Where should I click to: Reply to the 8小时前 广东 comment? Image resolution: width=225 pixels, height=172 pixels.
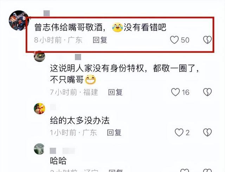click(100, 40)
